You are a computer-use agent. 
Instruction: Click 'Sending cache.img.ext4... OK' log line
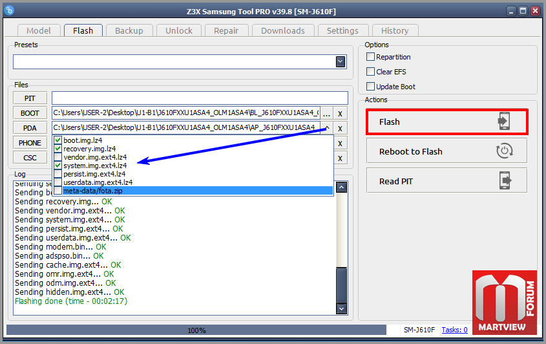68,265
